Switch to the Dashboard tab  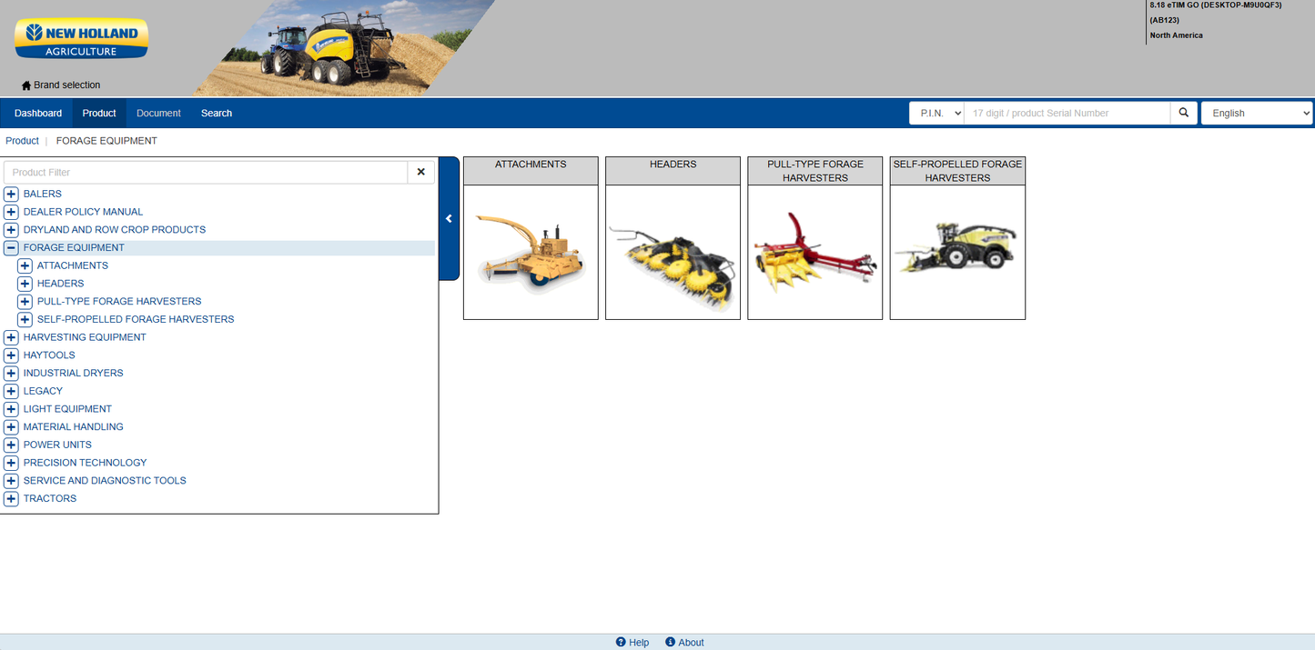(38, 113)
